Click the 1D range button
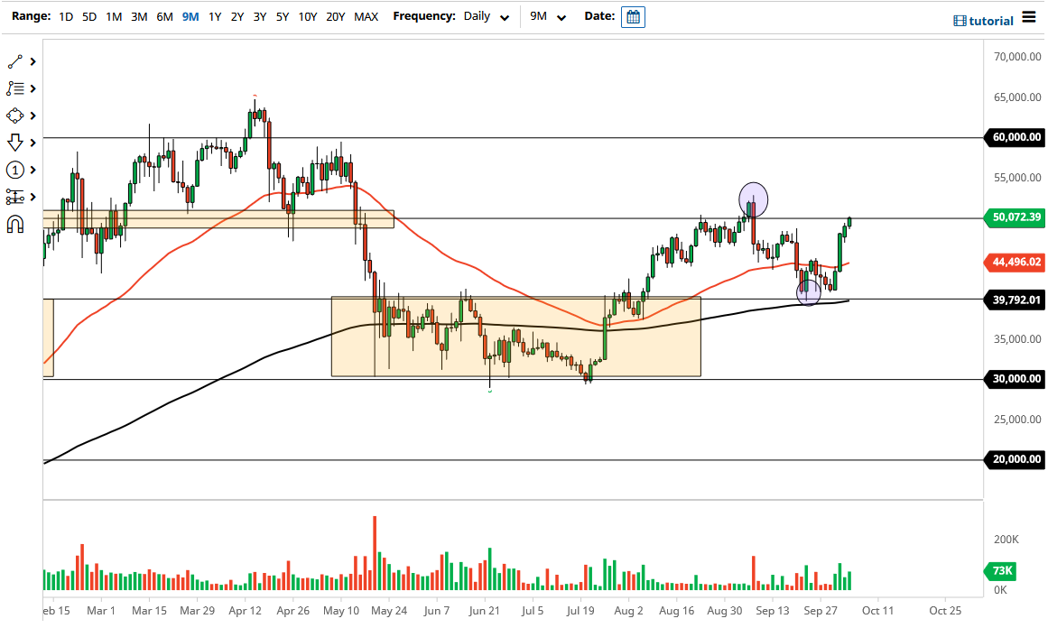Screen dimensions: 1048x628 click(65, 16)
